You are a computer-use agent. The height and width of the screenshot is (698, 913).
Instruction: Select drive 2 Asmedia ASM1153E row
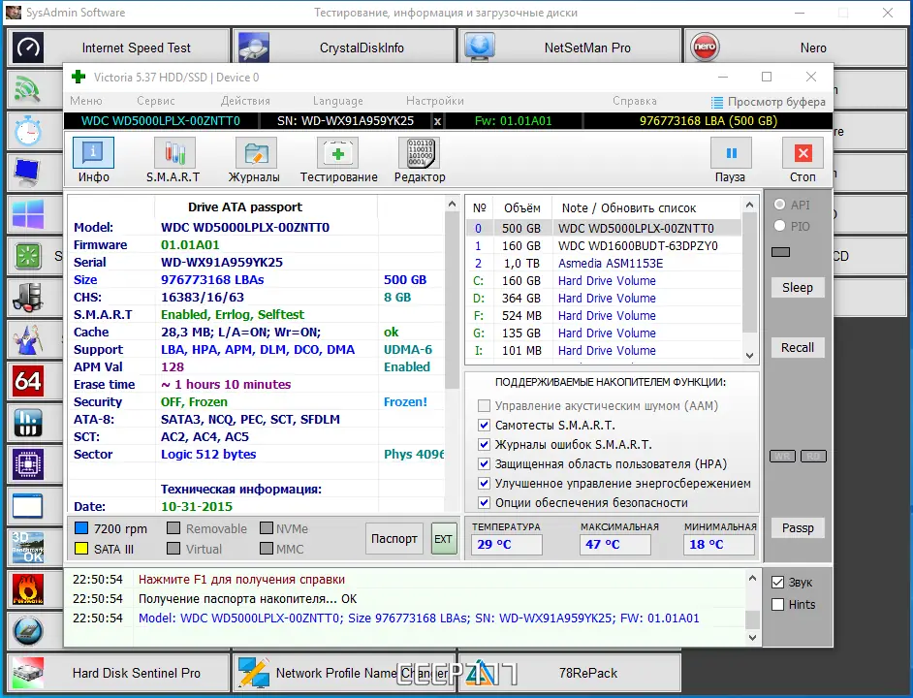pyautogui.click(x=604, y=264)
